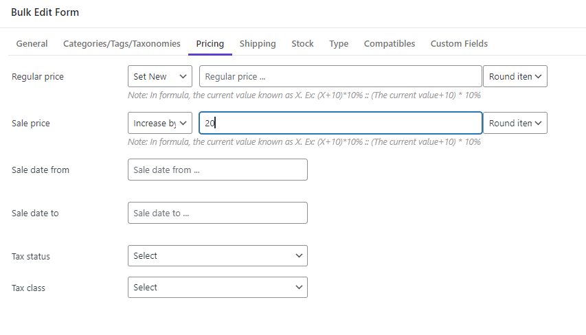Viewport: 586px width, 335px height.
Task: Open the Tax status Select dropdown
Action: pos(218,256)
